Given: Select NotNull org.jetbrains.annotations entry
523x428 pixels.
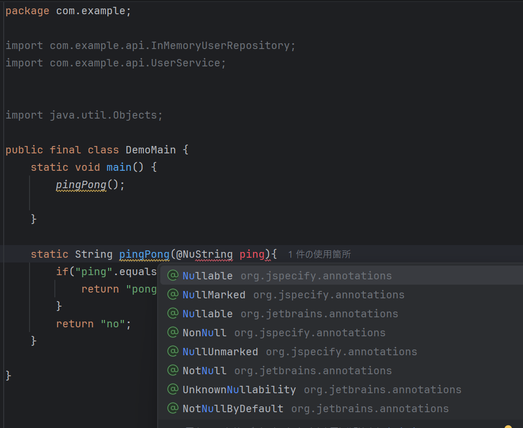Looking at the screenshot, I should (342, 371).
